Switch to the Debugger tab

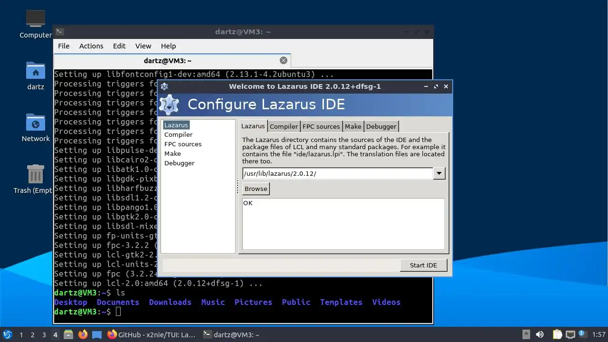pyautogui.click(x=381, y=126)
